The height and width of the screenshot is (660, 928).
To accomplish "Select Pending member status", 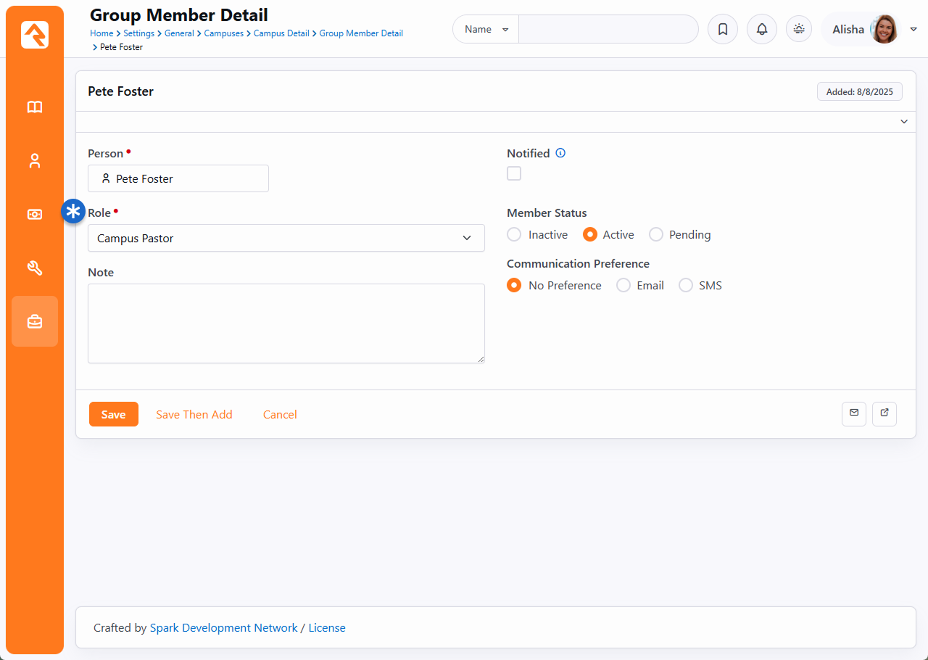I will point(656,235).
